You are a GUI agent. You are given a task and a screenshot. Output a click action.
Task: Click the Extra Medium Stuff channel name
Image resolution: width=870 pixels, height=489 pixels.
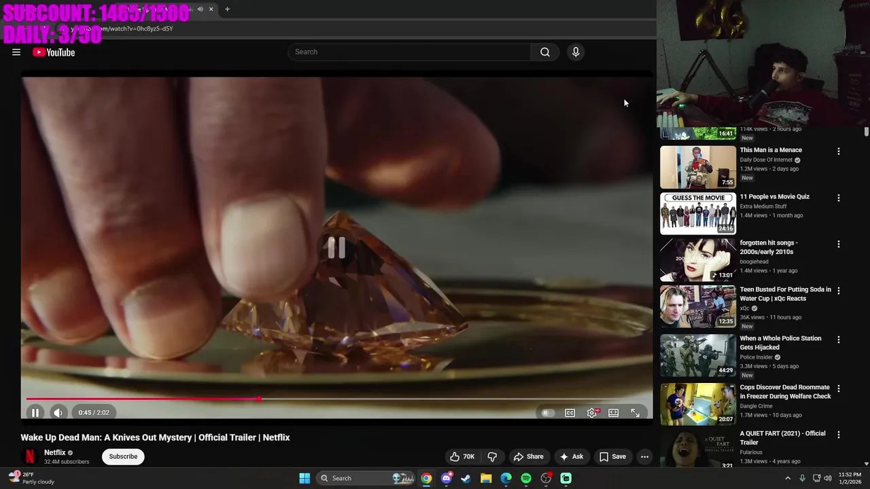click(x=763, y=206)
